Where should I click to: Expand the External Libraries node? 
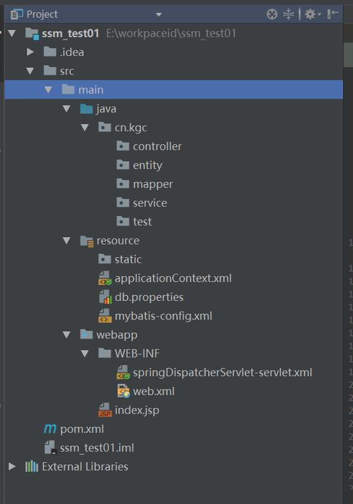coord(12,466)
